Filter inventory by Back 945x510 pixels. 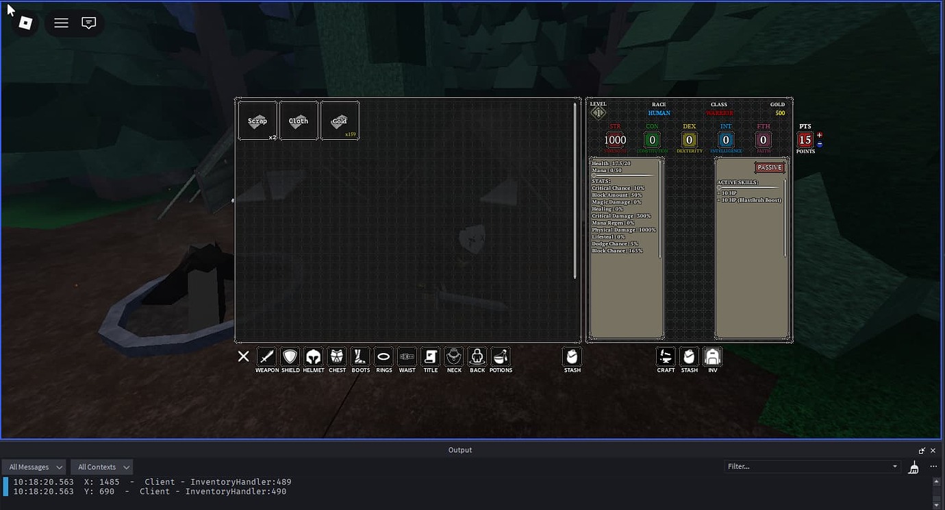(477, 357)
